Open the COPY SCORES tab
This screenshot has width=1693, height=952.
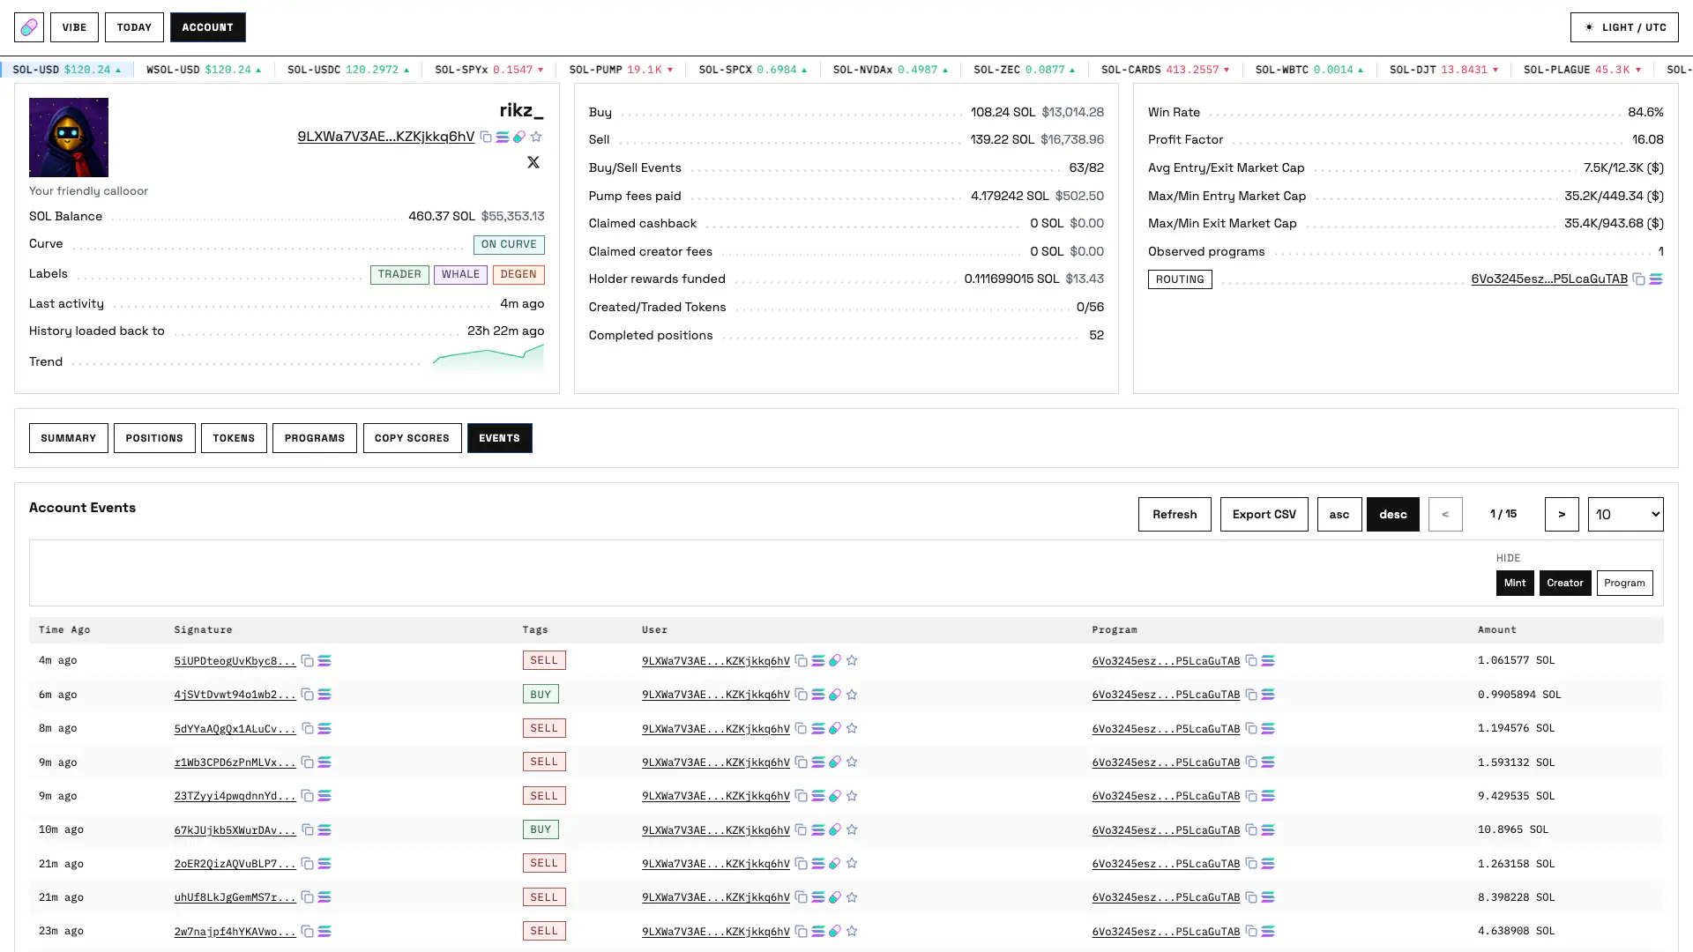(412, 438)
